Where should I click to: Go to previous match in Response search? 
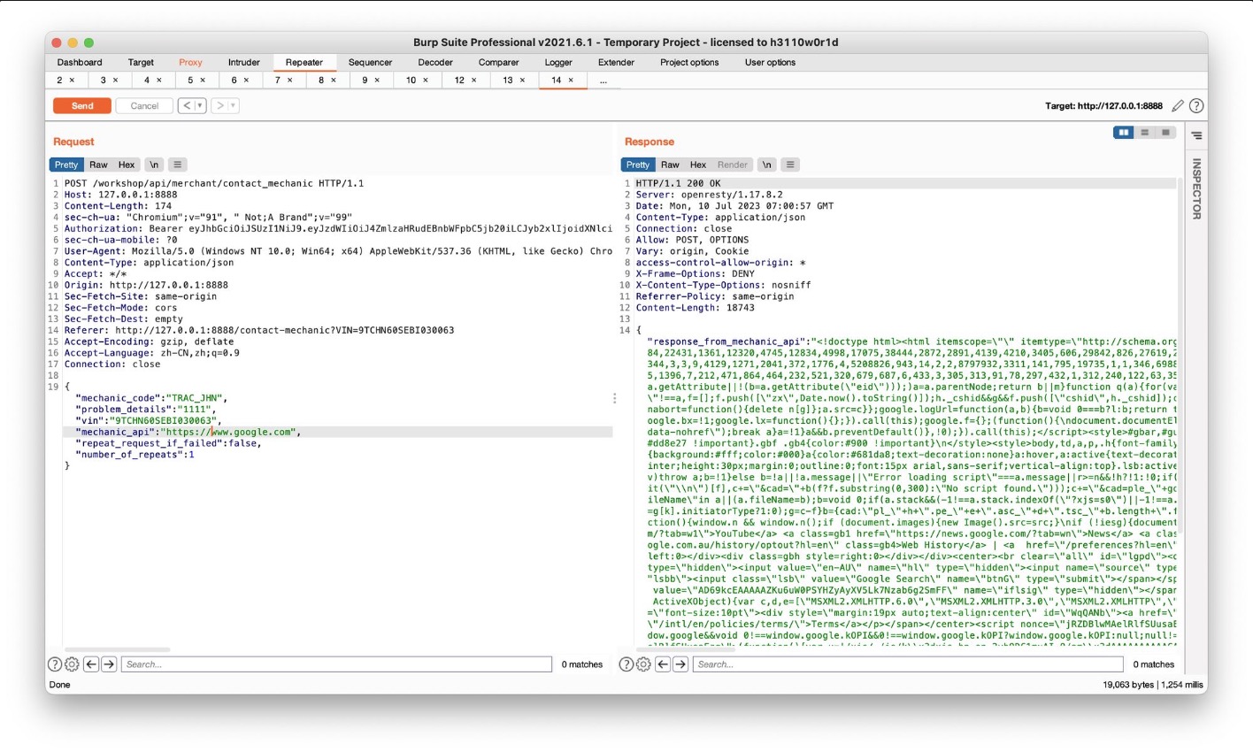(663, 664)
